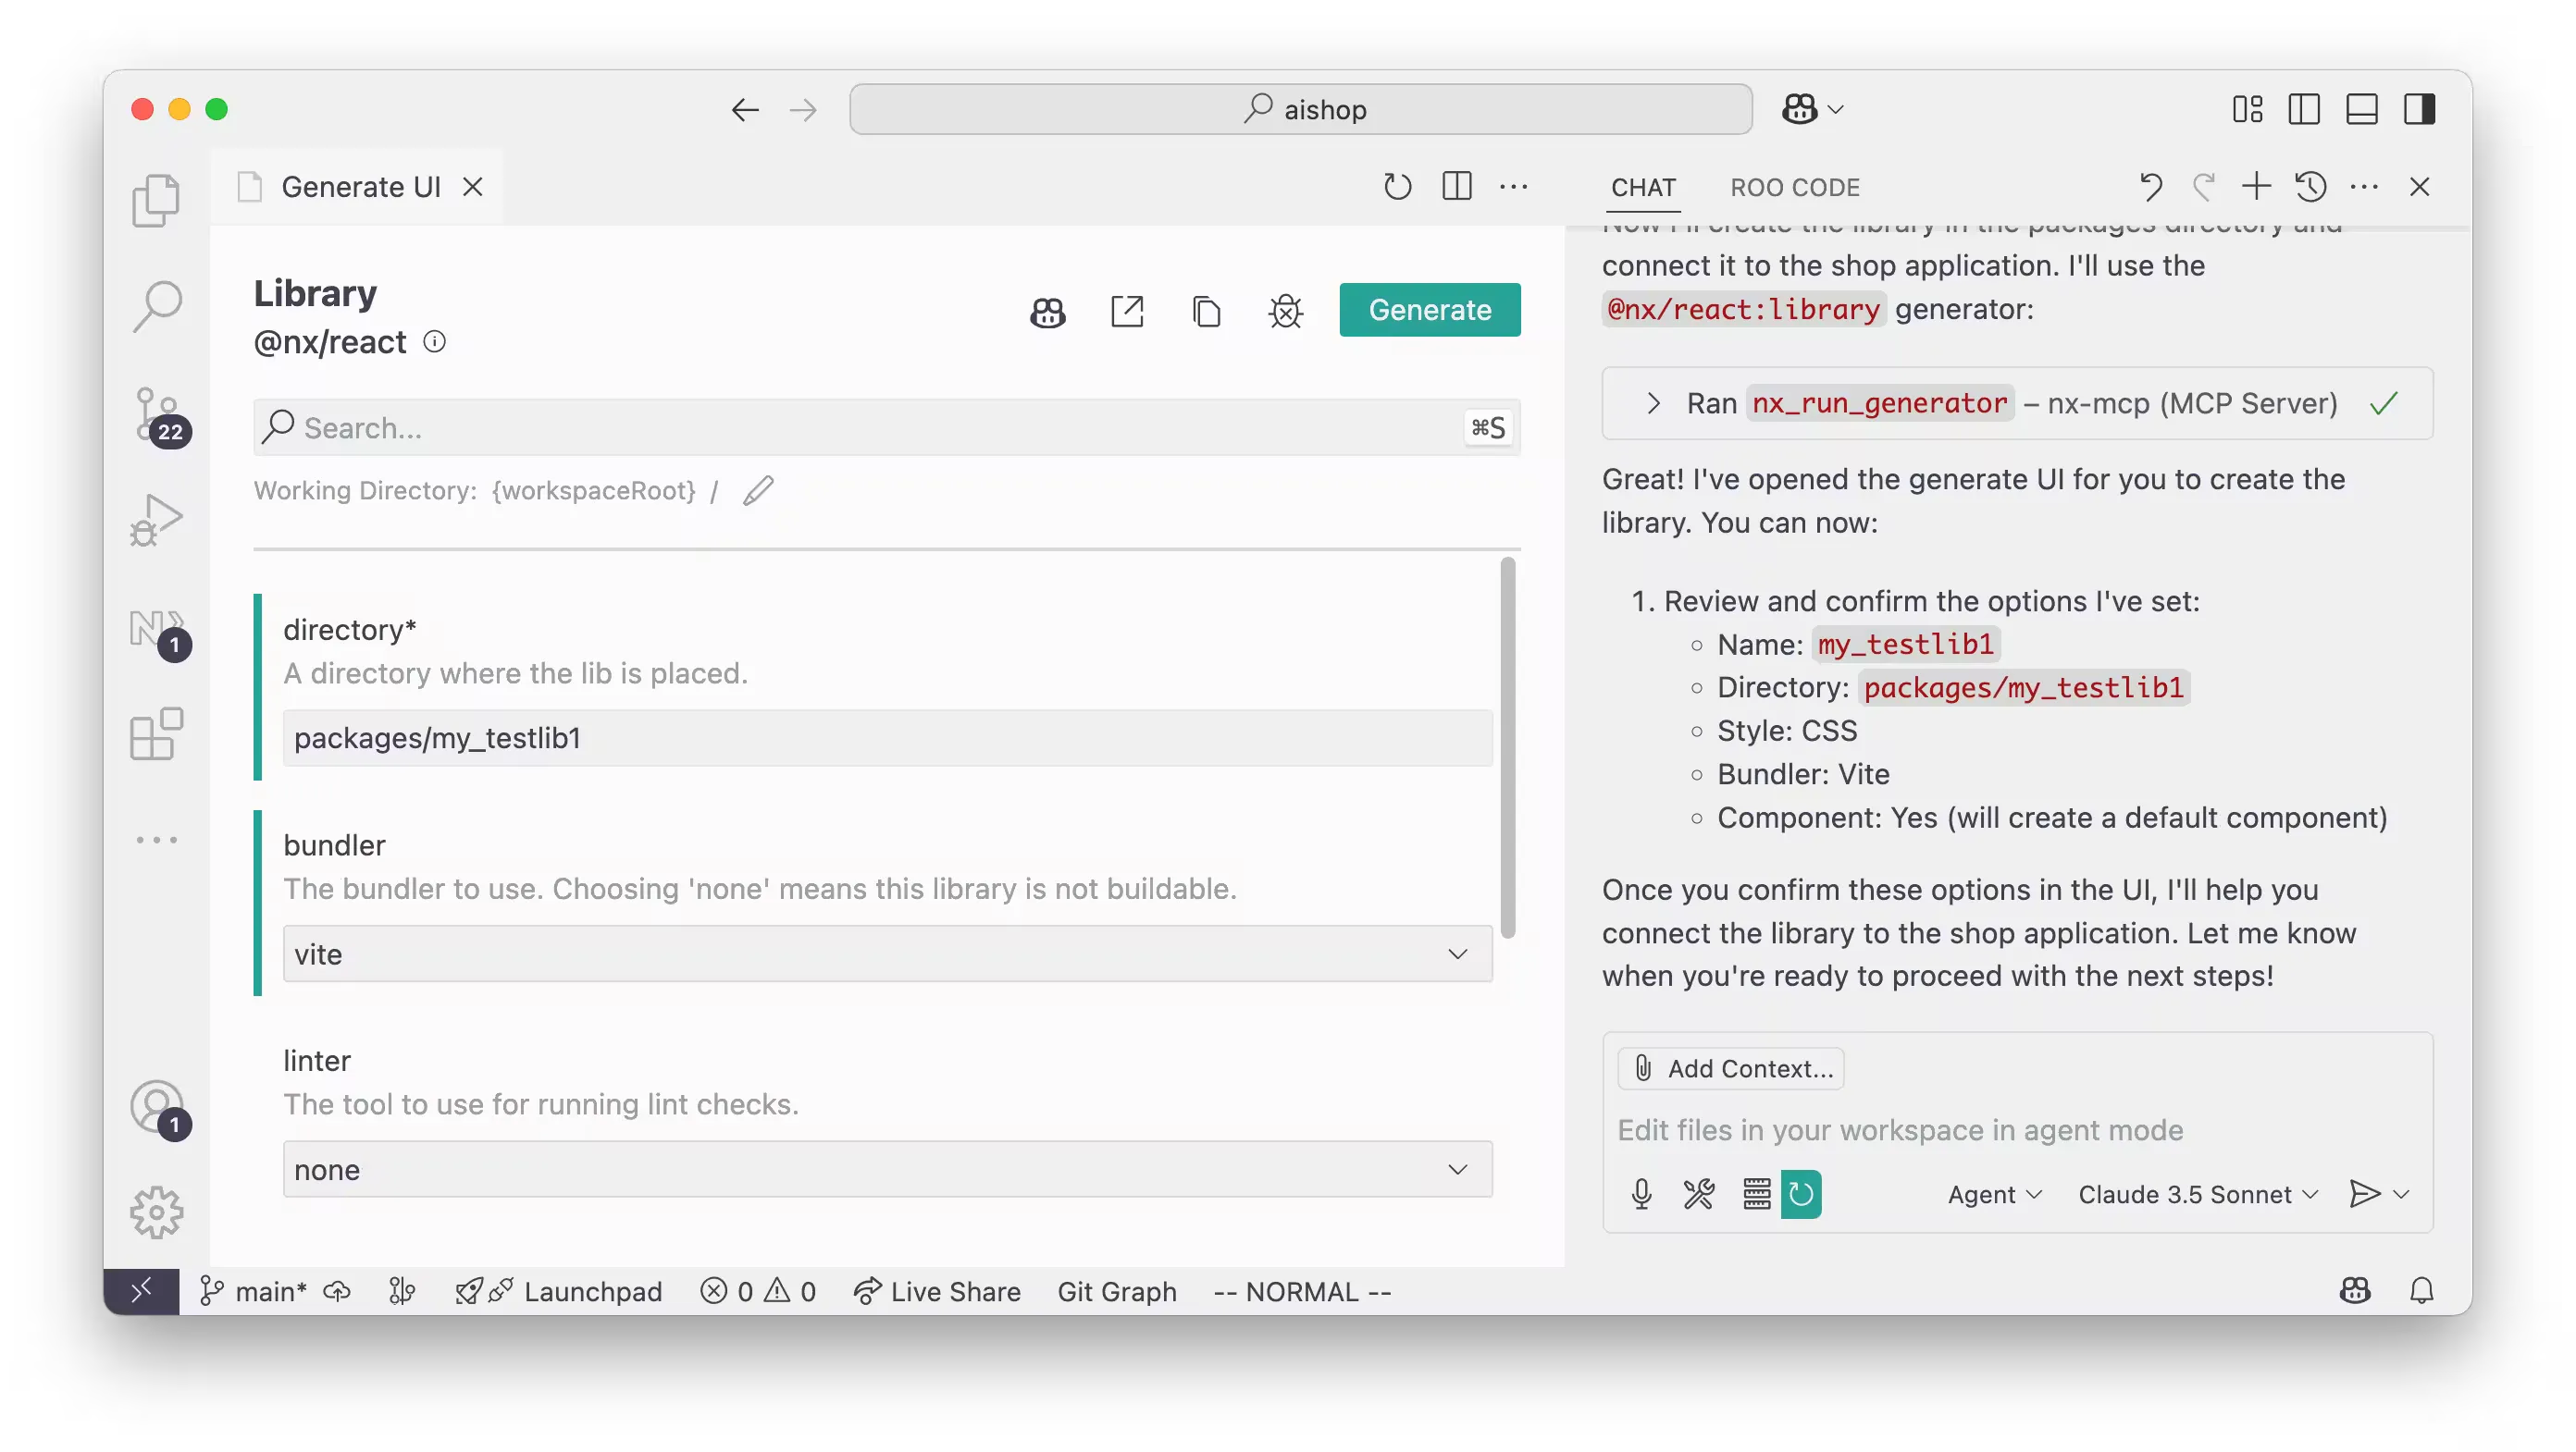The height and width of the screenshot is (1452, 2576).
Task: Toggle the bottom panel visibility
Action: [2362, 109]
